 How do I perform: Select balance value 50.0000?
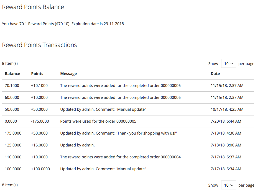(12, 109)
